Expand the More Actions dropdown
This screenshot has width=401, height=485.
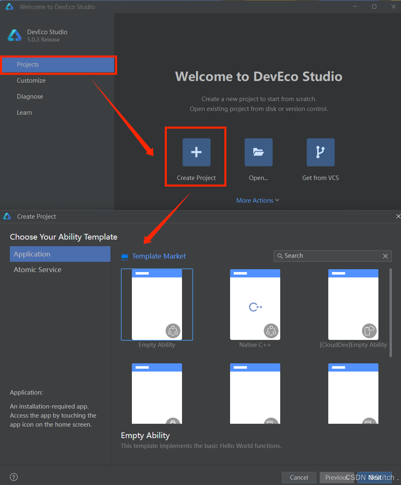(x=258, y=201)
